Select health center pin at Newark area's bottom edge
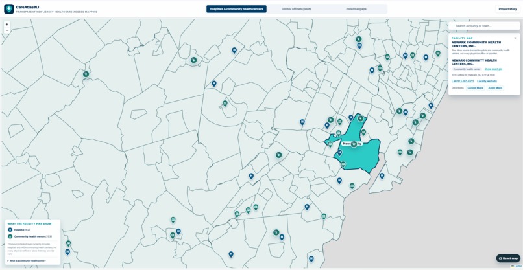The height and width of the screenshot is (270, 523). (343, 164)
